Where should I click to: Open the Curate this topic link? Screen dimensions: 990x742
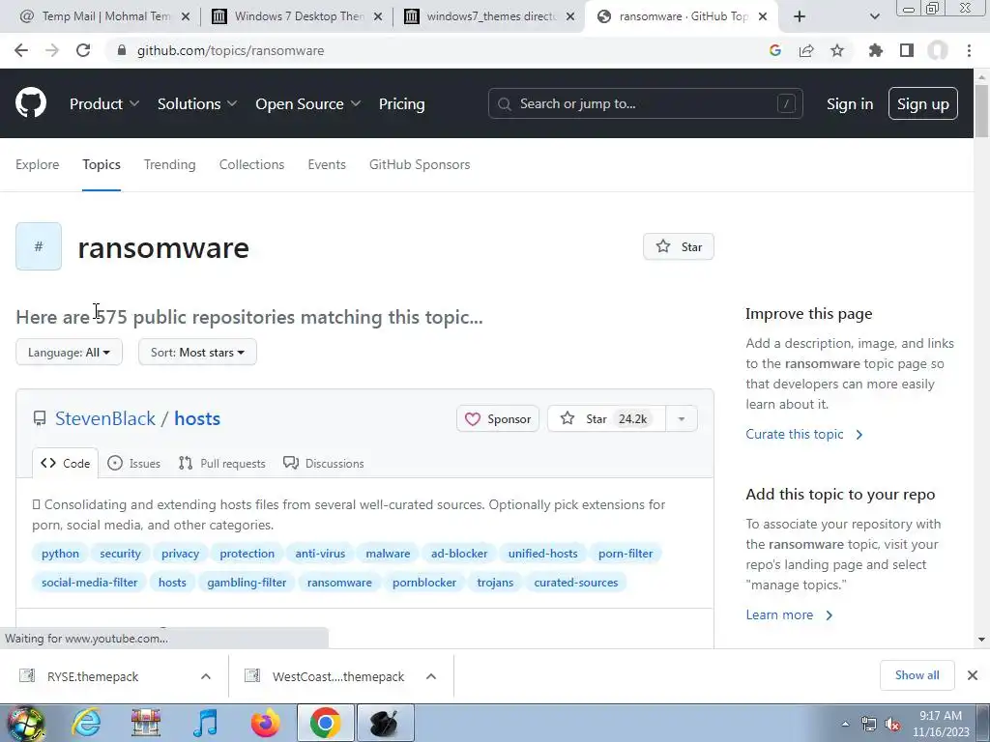(803, 434)
